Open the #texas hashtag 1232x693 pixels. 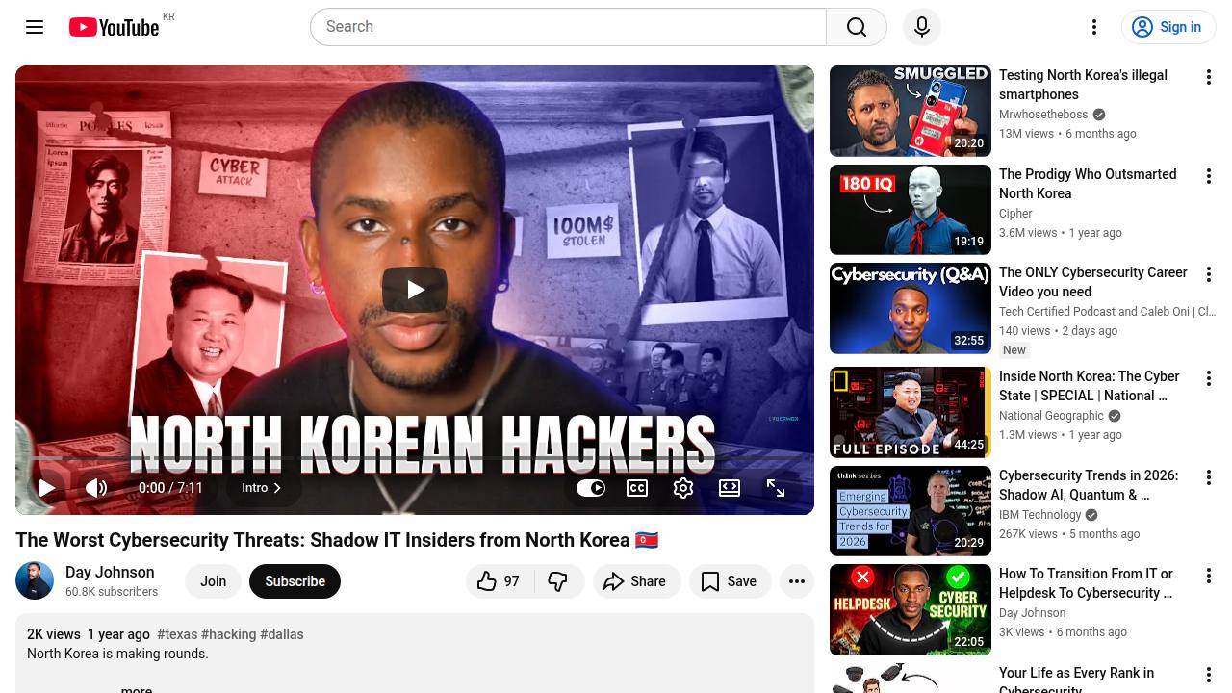click(177, 634)
